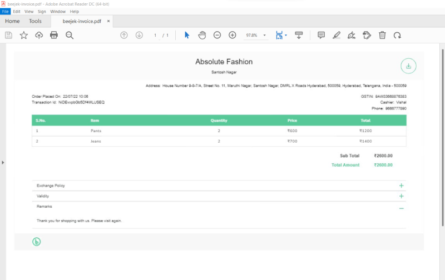Click the page number input field
The image size is (445, 280).
(155, 36)
